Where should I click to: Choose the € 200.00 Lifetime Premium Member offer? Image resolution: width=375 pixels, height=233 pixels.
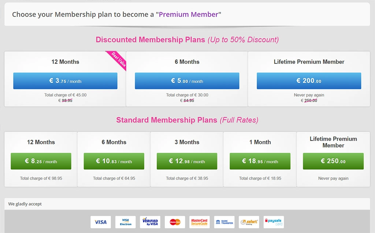tap(309, 81)
